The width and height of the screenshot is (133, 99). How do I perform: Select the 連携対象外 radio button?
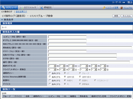point(80,77)
